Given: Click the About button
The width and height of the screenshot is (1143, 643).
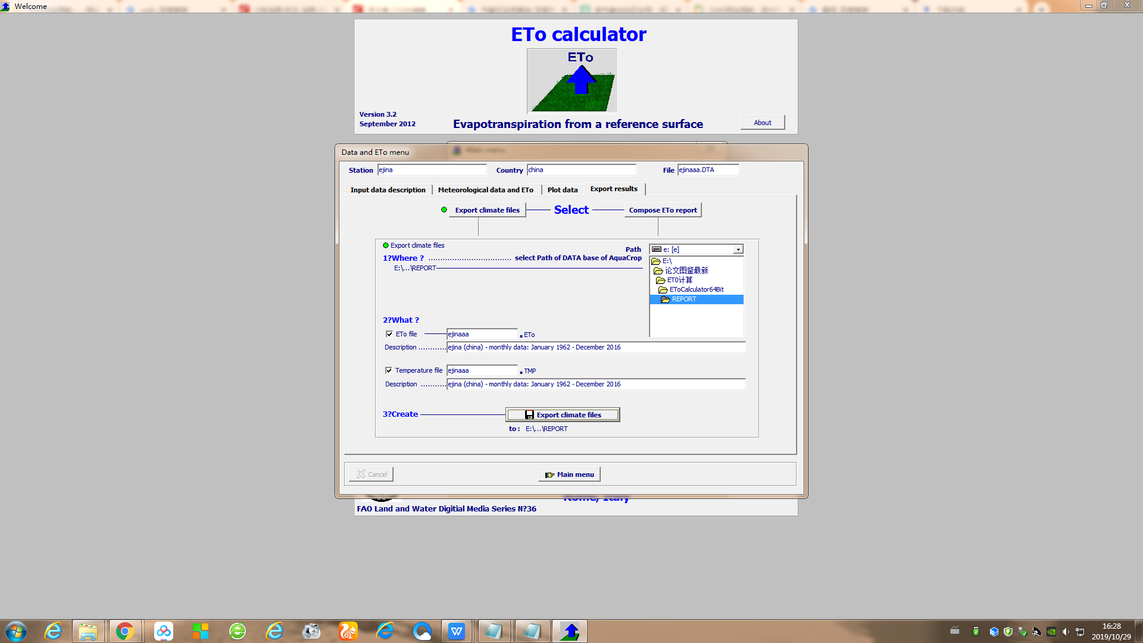Looking at the screenshot, I should [762, 123].
